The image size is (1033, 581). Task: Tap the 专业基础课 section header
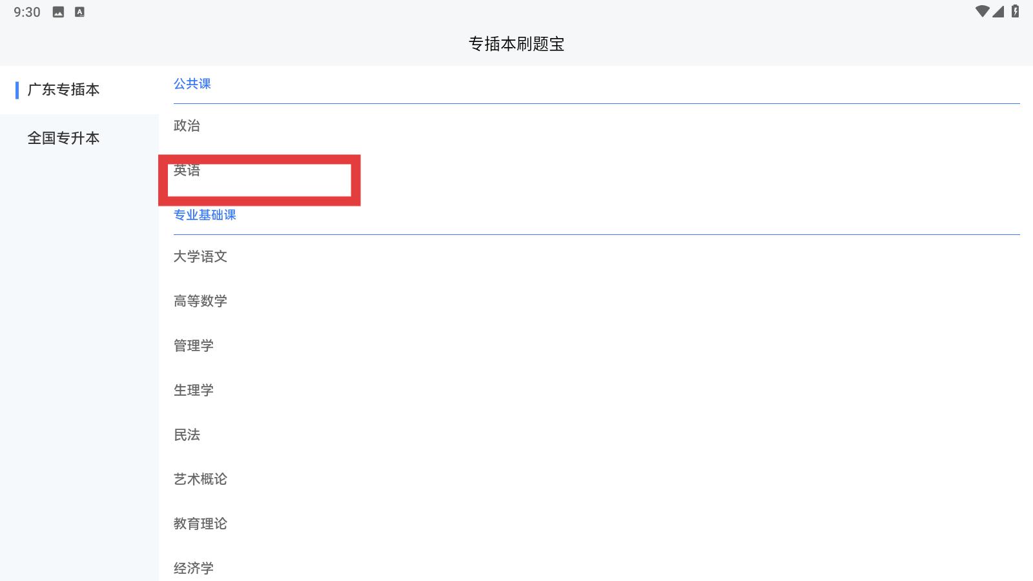(x=205, y=215)
